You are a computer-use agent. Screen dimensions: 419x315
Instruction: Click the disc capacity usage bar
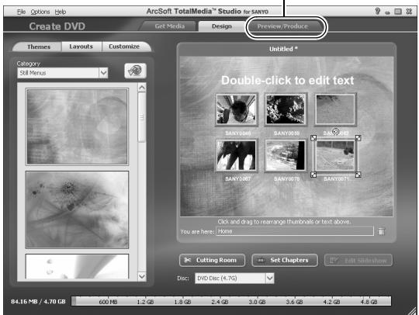[x=231, y=301]
